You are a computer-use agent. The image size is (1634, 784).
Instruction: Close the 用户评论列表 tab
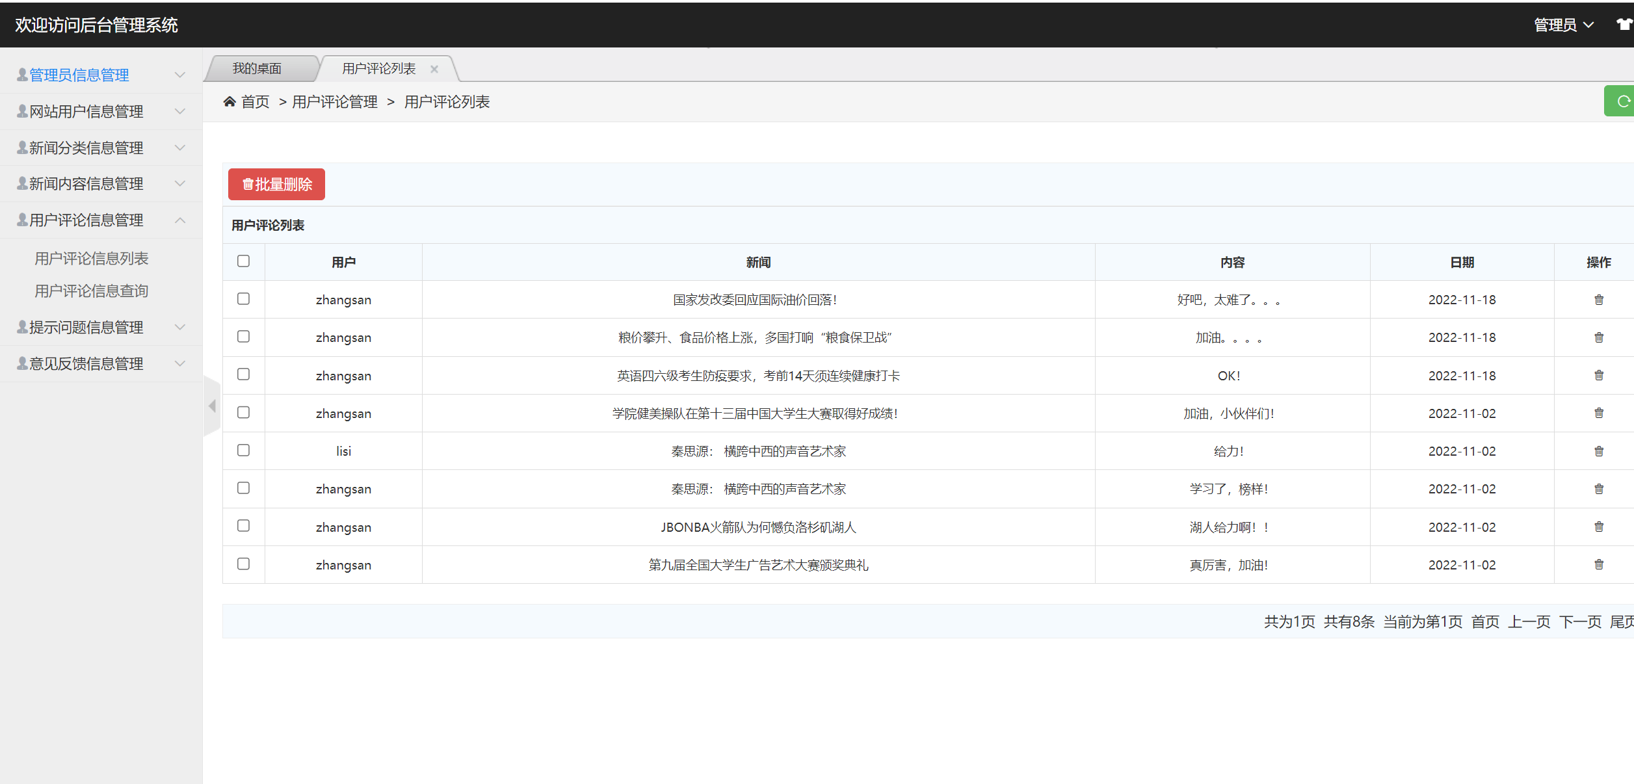coord(434,69)
